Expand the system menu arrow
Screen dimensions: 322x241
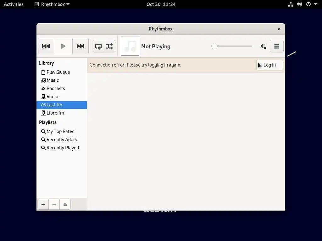coord(316,4)
